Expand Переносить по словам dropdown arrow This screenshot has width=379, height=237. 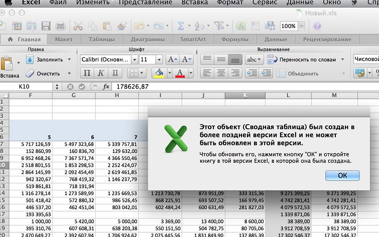[342, 59]
